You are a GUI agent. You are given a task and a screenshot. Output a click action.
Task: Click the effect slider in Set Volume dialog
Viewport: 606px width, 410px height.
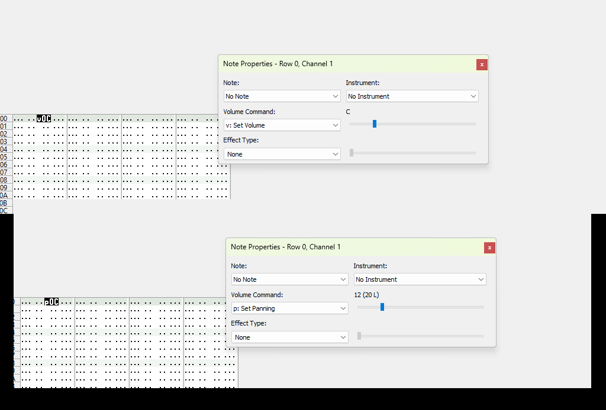(x=412, y=153)
